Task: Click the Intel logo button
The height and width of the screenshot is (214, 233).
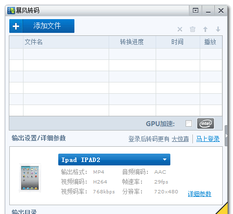Action: click(206, 124)
